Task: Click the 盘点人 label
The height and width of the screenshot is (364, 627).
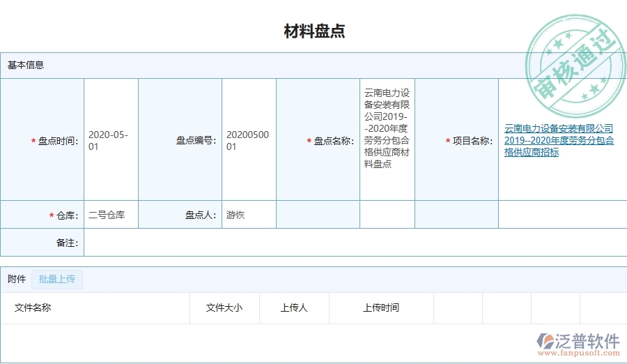Action: [201, 215]
